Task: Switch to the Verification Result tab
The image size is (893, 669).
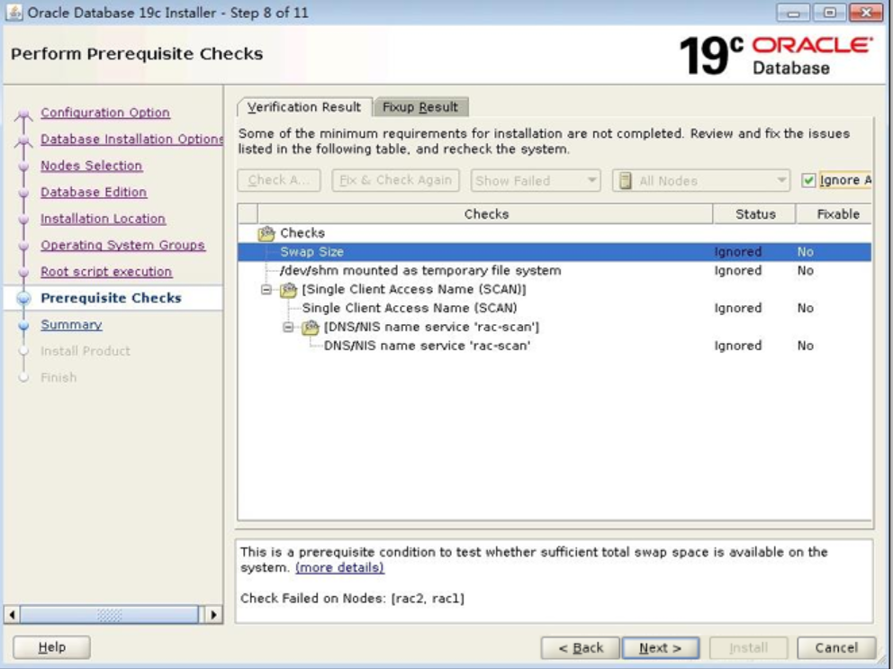Action: coord(304,107)
